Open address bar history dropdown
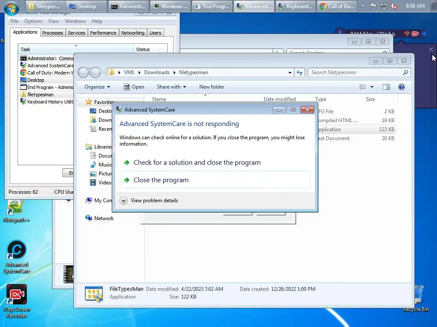This screenshot has height=327, width=437. coord(290,72)
